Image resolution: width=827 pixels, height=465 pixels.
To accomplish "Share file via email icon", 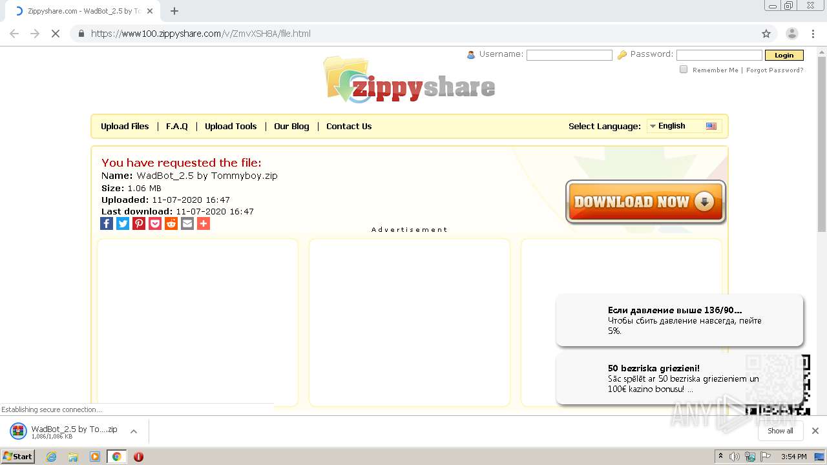I will click(x=187, y=223).
